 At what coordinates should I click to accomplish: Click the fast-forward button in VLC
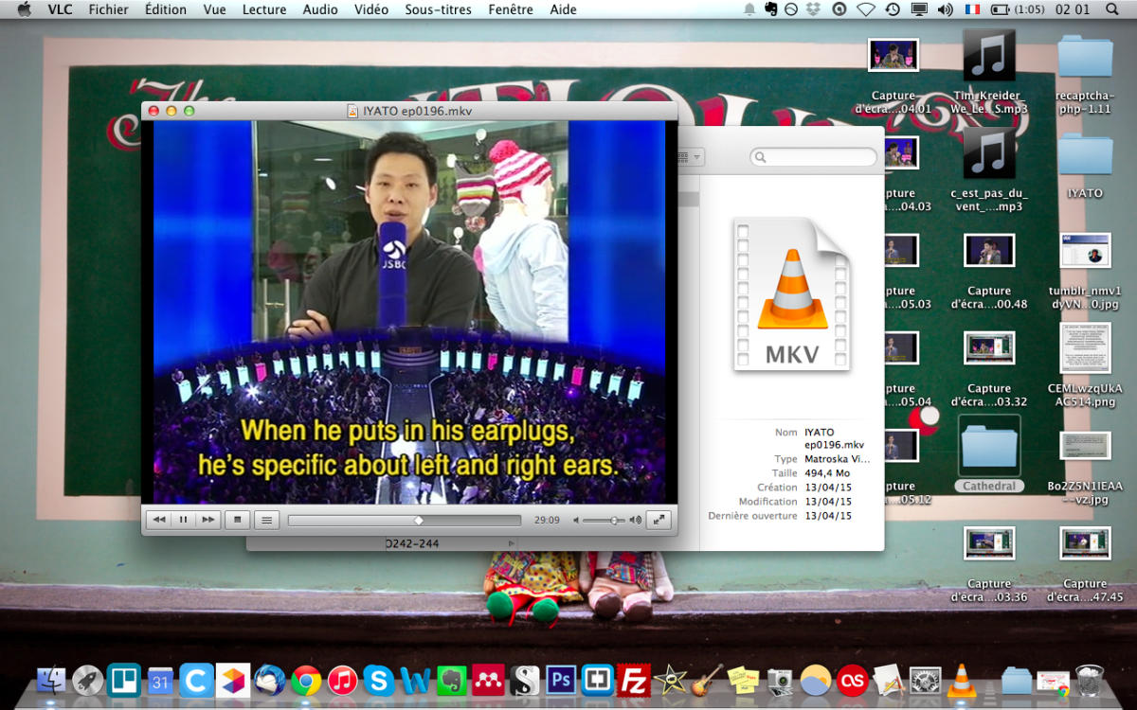click(208, 520)
